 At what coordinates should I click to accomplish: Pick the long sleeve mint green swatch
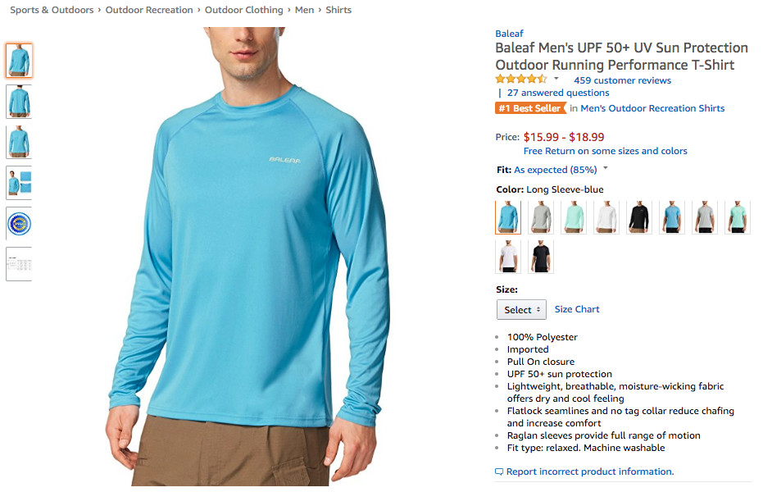pos(574,217)
